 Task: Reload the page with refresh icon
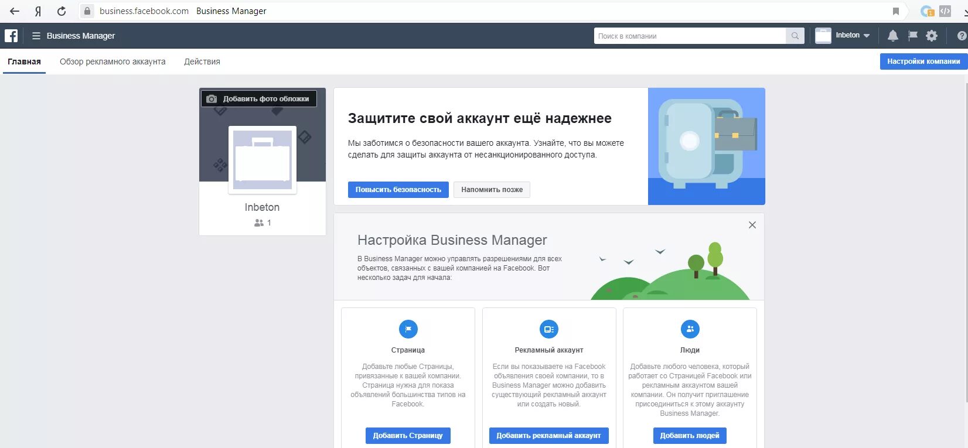62,11
